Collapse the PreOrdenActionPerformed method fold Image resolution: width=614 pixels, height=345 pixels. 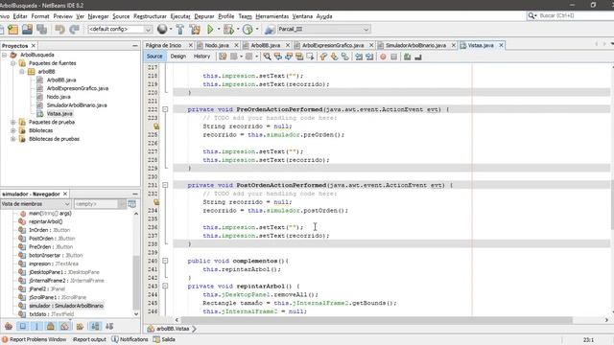coord(165,109)
